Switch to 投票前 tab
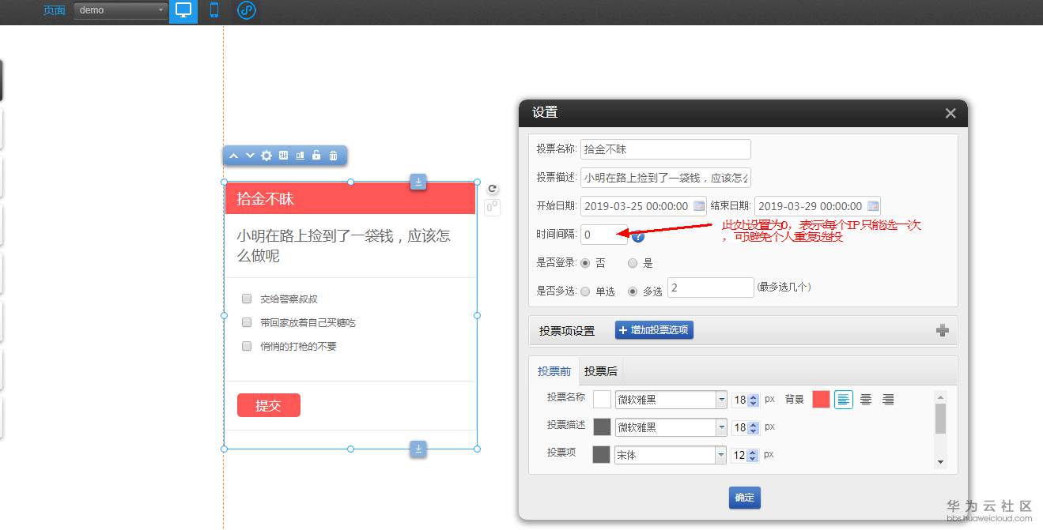 (x=554, y=371)
